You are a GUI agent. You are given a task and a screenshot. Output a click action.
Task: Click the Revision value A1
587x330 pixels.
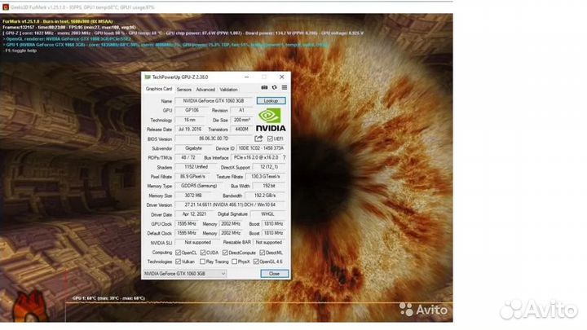click(x=241, y=110)
